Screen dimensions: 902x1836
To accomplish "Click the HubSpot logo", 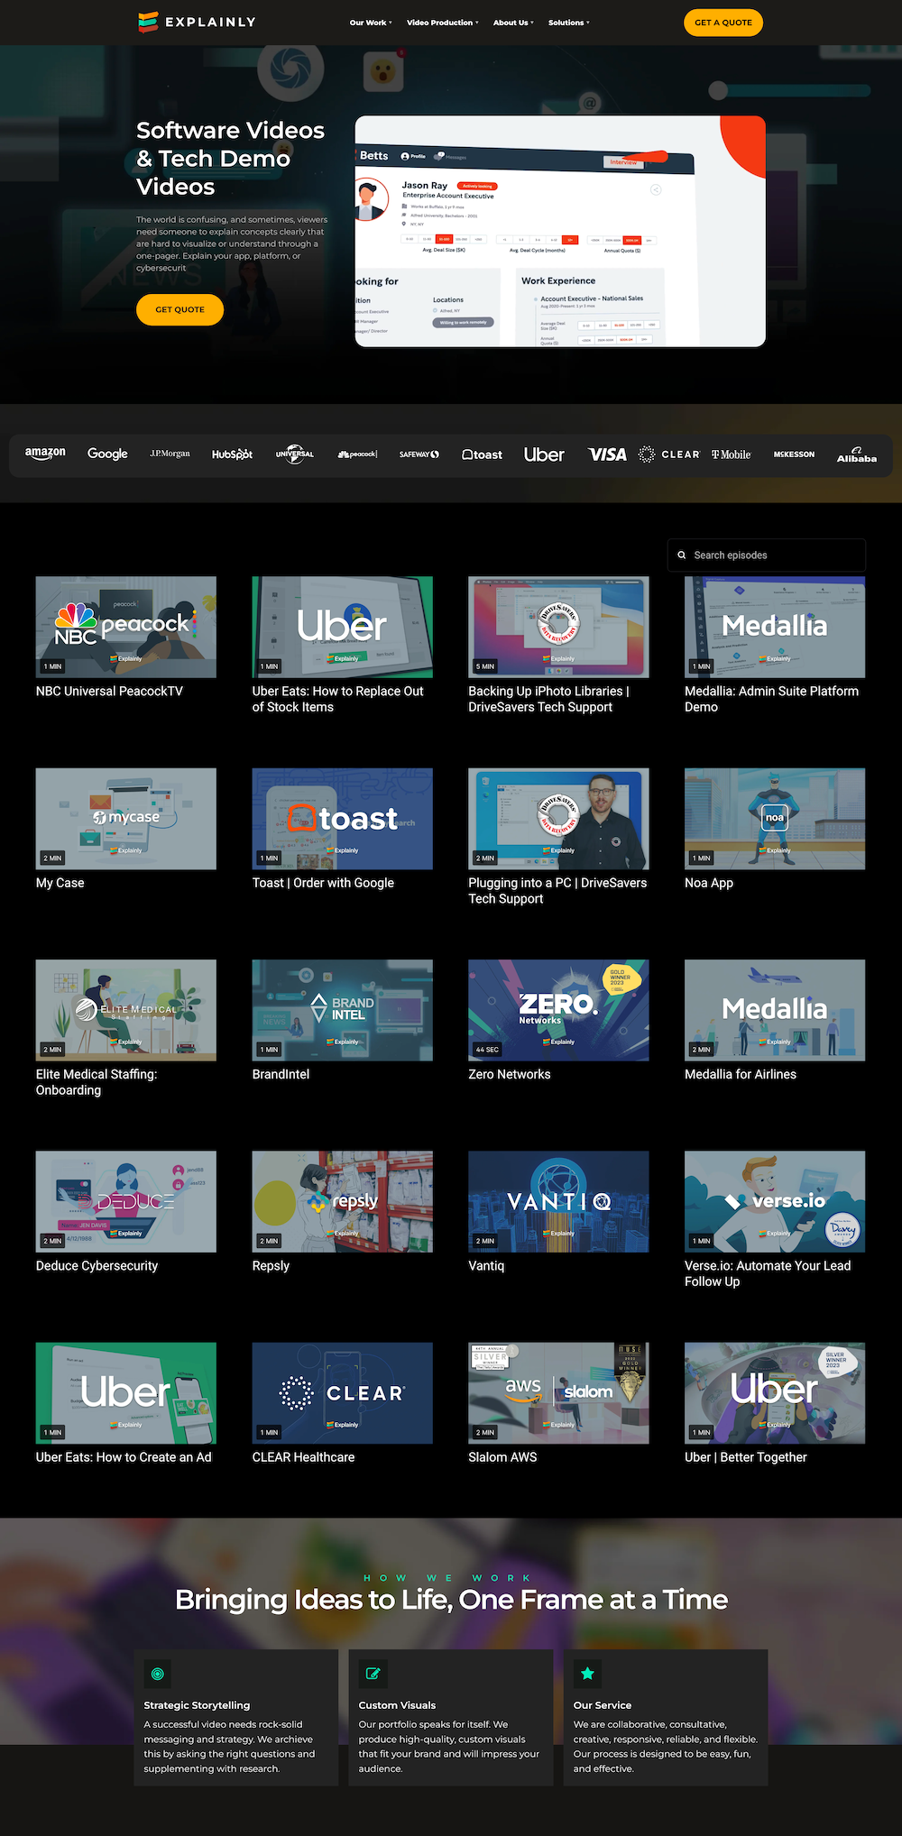I will point(232,454).
